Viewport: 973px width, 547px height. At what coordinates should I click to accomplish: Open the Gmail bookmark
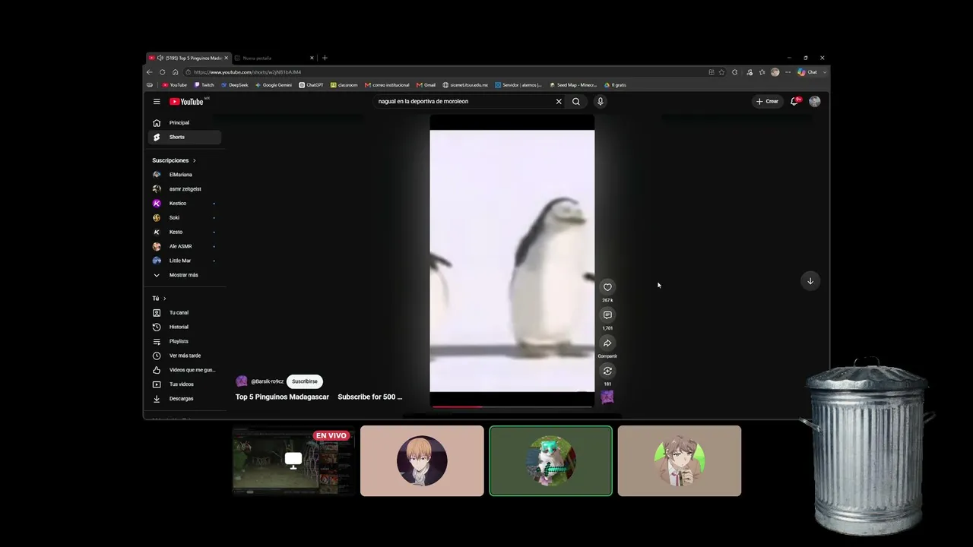[x=426, y=85]
